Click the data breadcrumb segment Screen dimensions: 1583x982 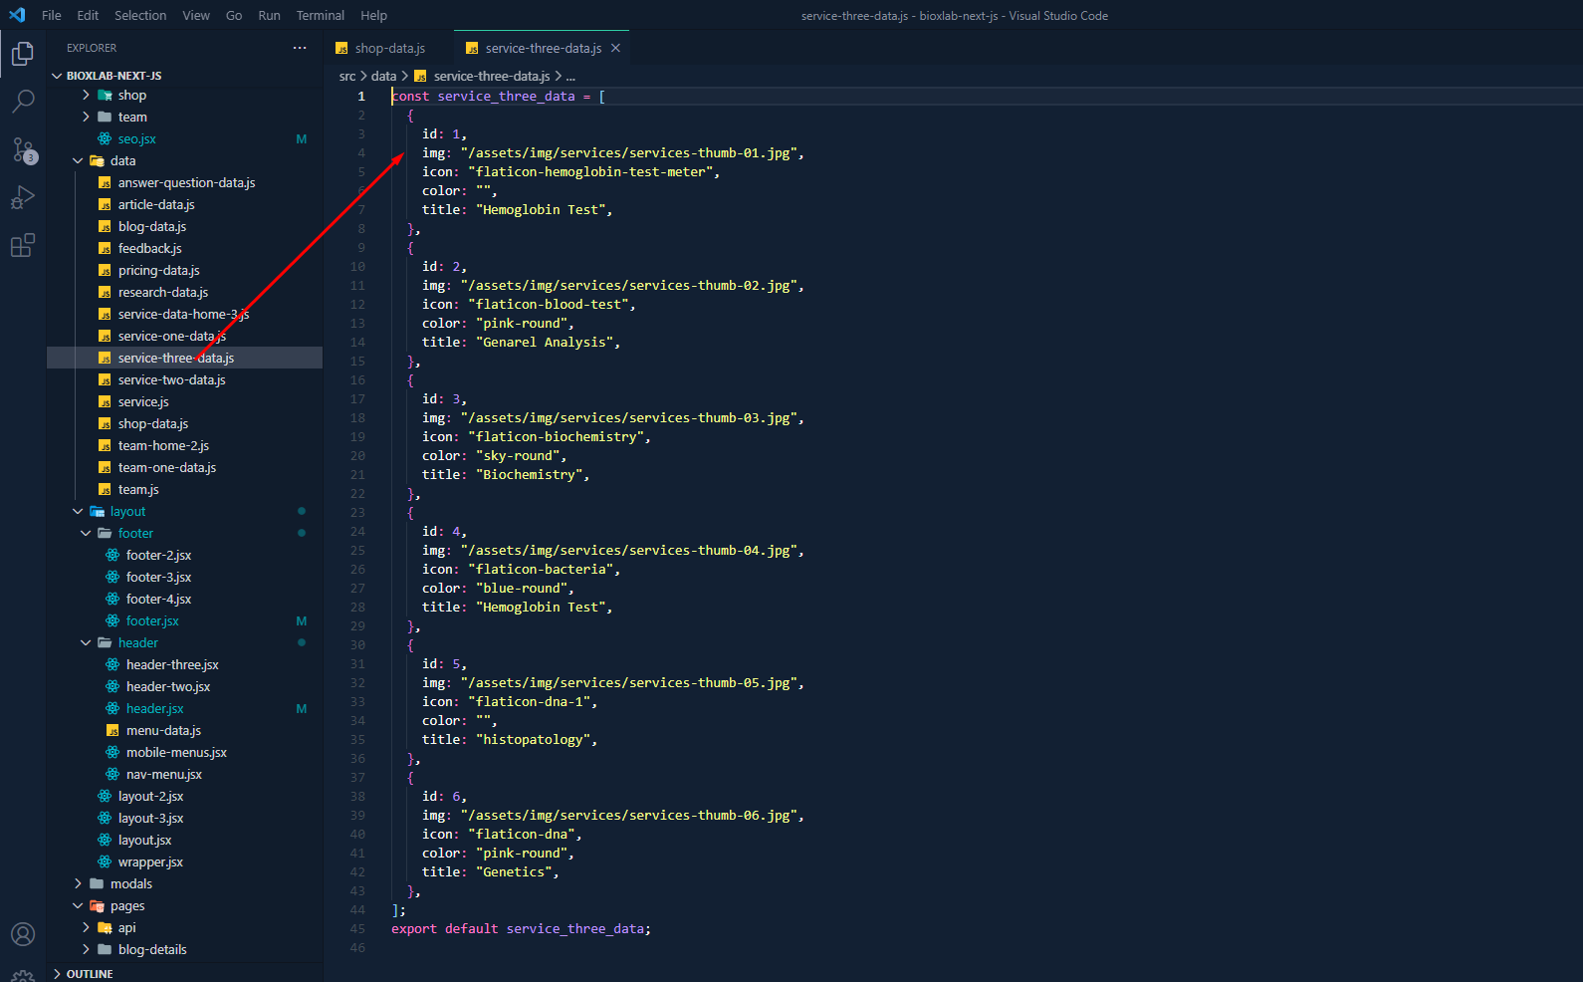[x=383, y=77]
